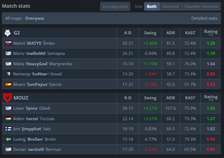Select the Overpass map tab
The width and height of the screenshot is (224, 158).
(x=35, y=18)
